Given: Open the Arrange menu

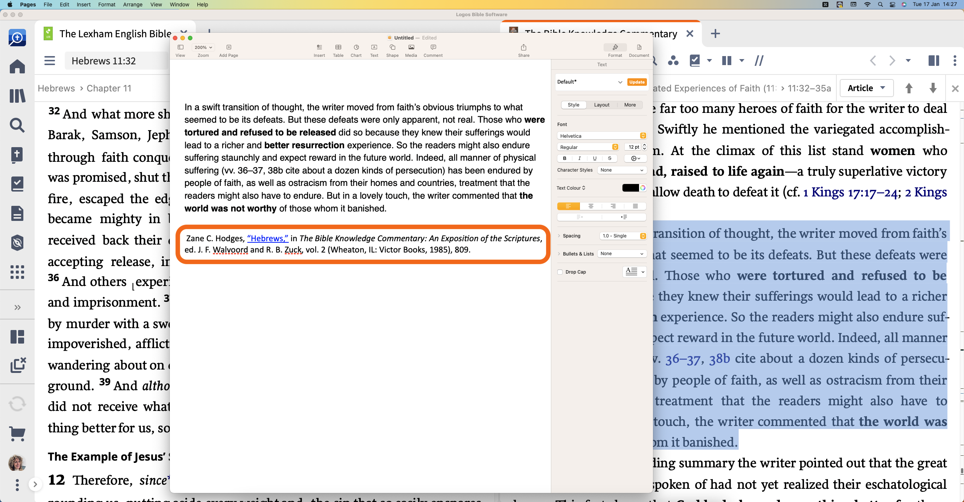Looking at the screenshot, I should click(133, 5).
